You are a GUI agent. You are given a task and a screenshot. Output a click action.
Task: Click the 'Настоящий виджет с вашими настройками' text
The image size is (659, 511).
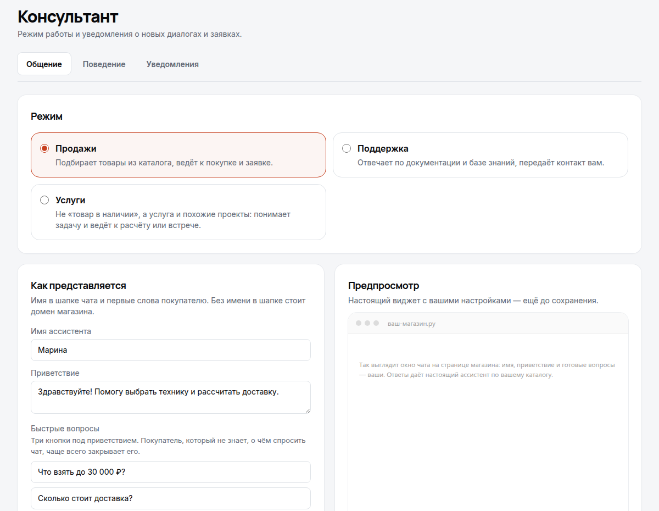tap(473, 301)
